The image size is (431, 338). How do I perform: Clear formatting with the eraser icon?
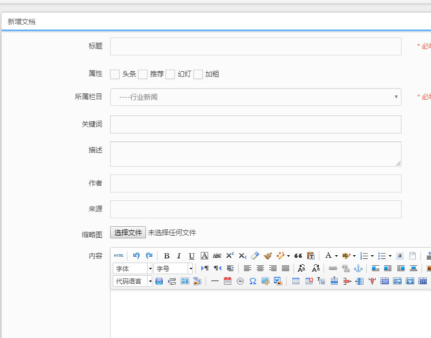point(255,256)
